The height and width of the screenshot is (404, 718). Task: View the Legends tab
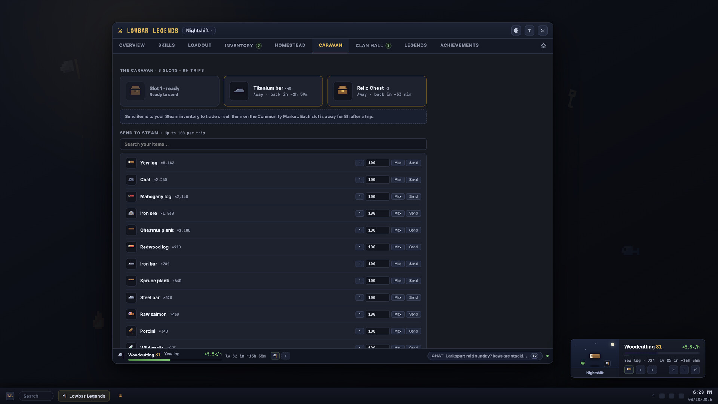[415, 45]
